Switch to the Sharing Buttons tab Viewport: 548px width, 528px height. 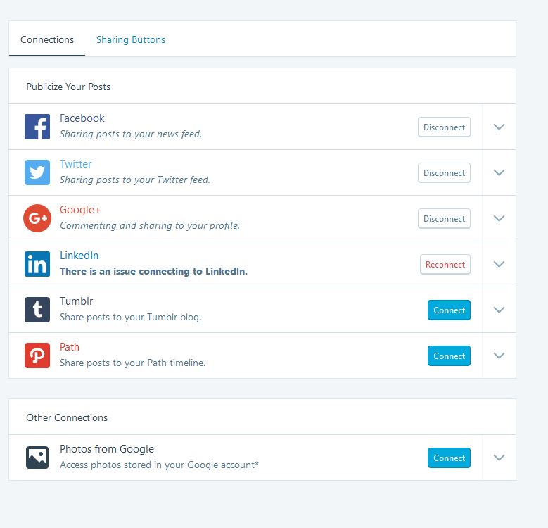[131, 39]
